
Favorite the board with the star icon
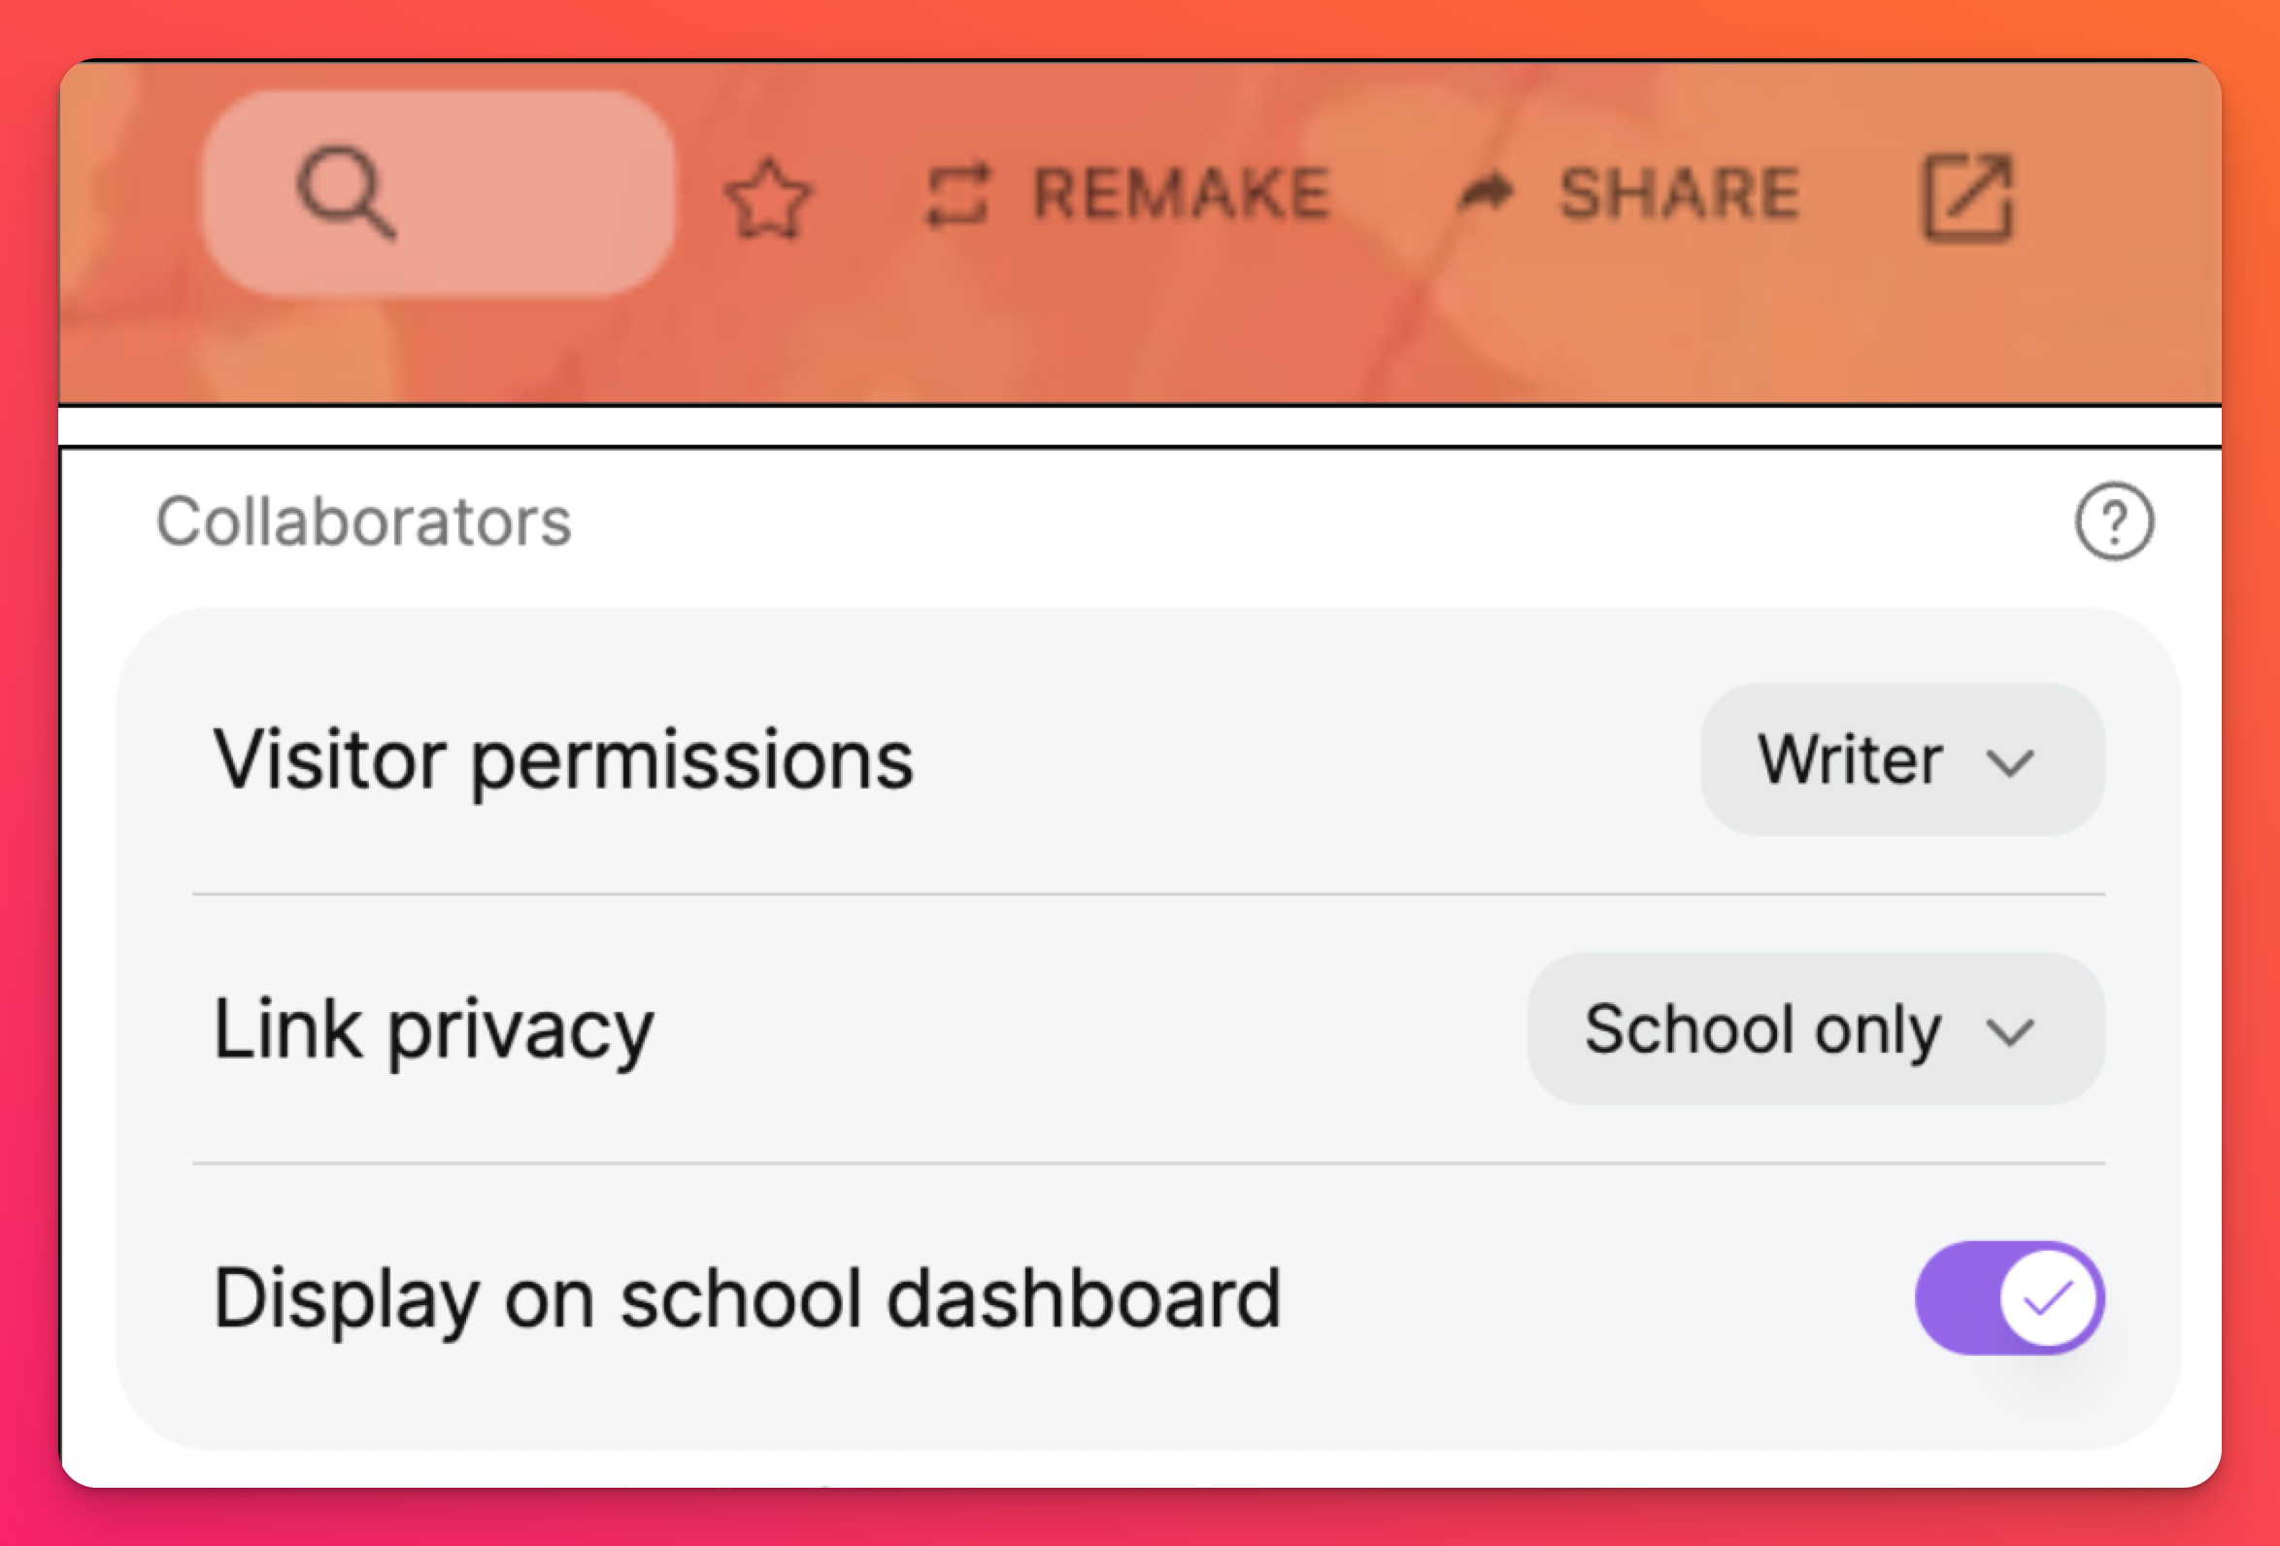(x=768, y=198)
